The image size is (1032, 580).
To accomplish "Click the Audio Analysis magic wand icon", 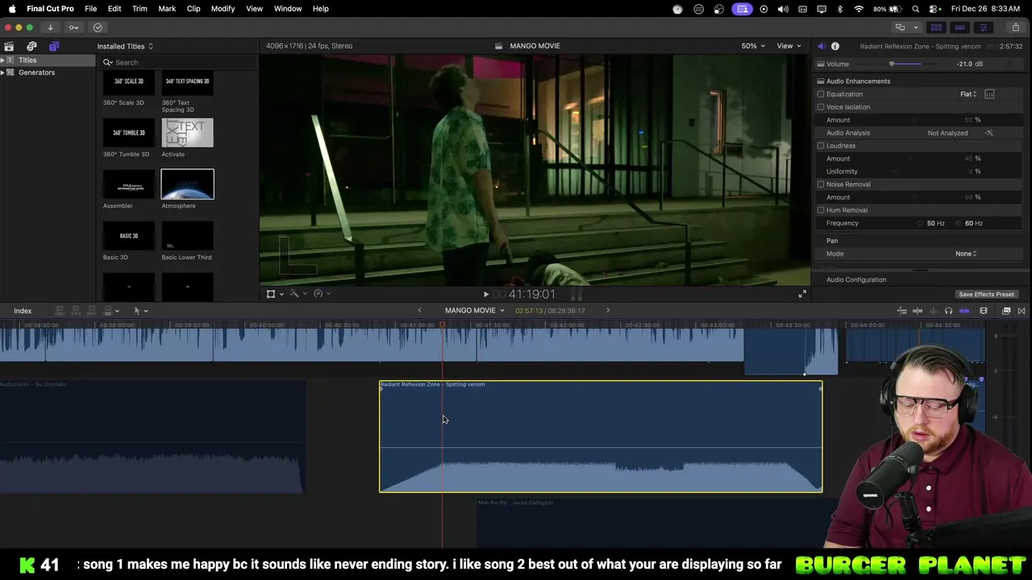I will [x=989, y=133].
